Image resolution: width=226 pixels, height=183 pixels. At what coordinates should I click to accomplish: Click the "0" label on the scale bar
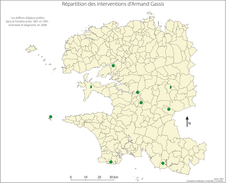pyautogui.click(x=71, y=178)
